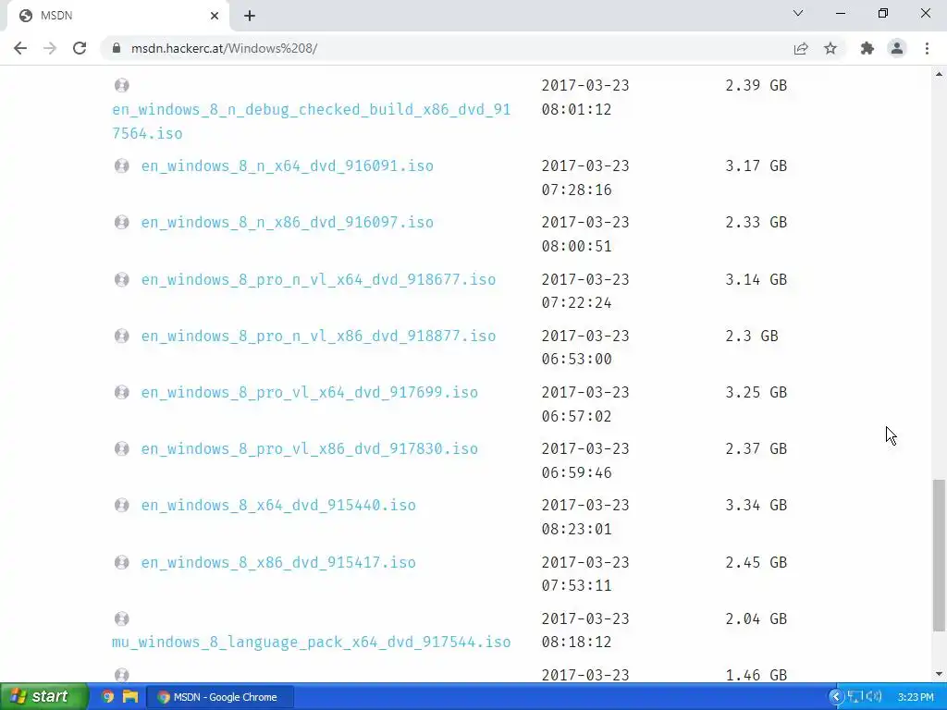Click the volume speaker tray icon
Viewport: 947px width, 710px height.
tap(873, 697)
